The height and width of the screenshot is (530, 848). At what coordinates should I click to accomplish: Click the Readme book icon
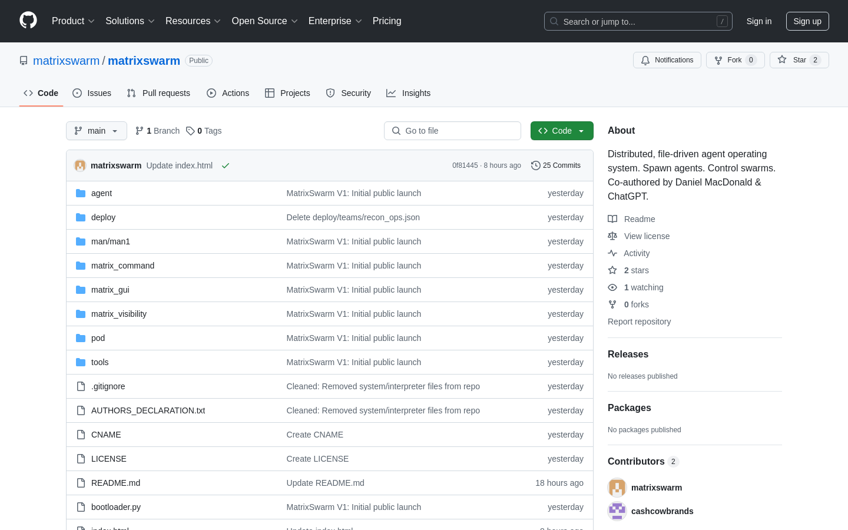(x=612, y=219)
